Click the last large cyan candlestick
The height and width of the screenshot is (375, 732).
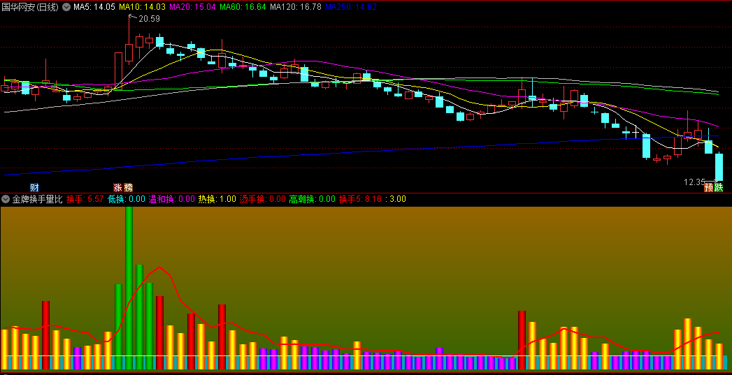coord(719,167)
